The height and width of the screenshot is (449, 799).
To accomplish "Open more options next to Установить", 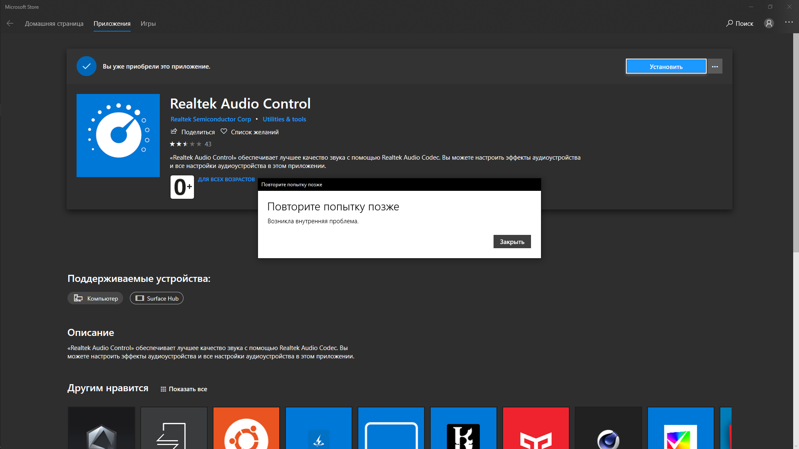I will tap(715, 67).
